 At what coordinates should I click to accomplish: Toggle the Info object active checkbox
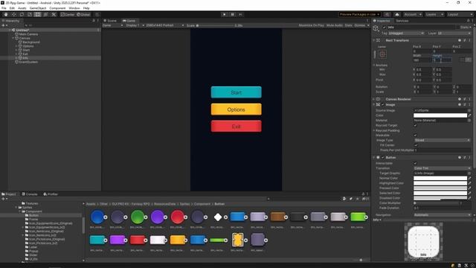tap(385, 28)
